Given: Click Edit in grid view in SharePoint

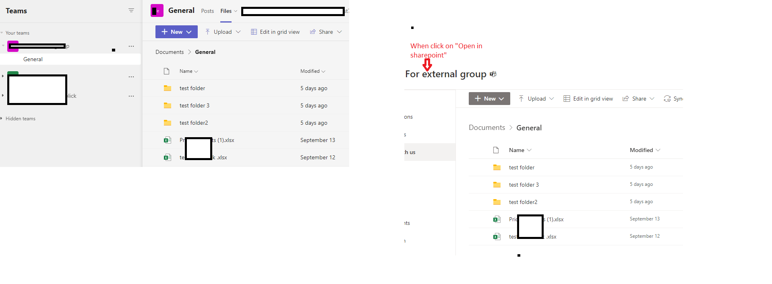Looking at the screenshot, I should [x=588, y=99].
